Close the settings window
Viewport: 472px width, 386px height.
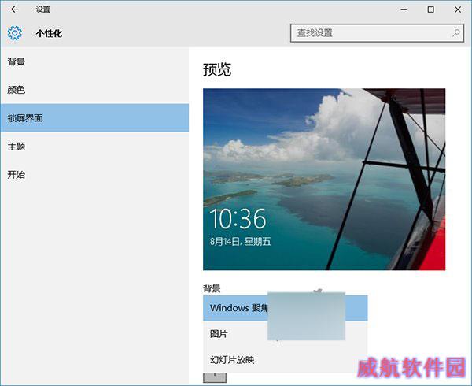pos(458,9)
